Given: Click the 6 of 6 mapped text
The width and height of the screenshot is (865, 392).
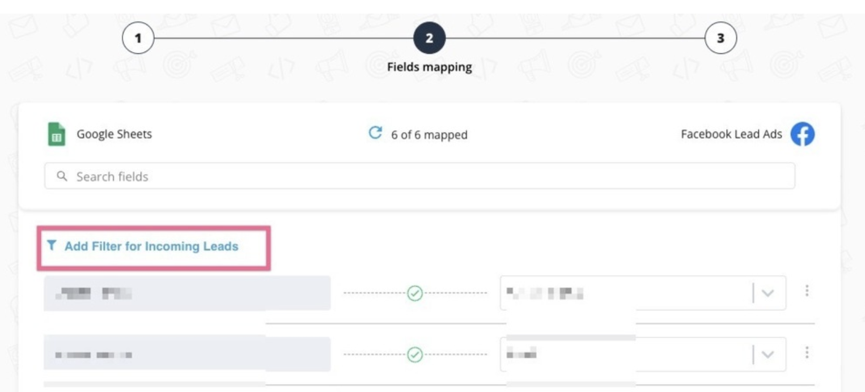Looking at the screenshot, I should pos(429,135).
